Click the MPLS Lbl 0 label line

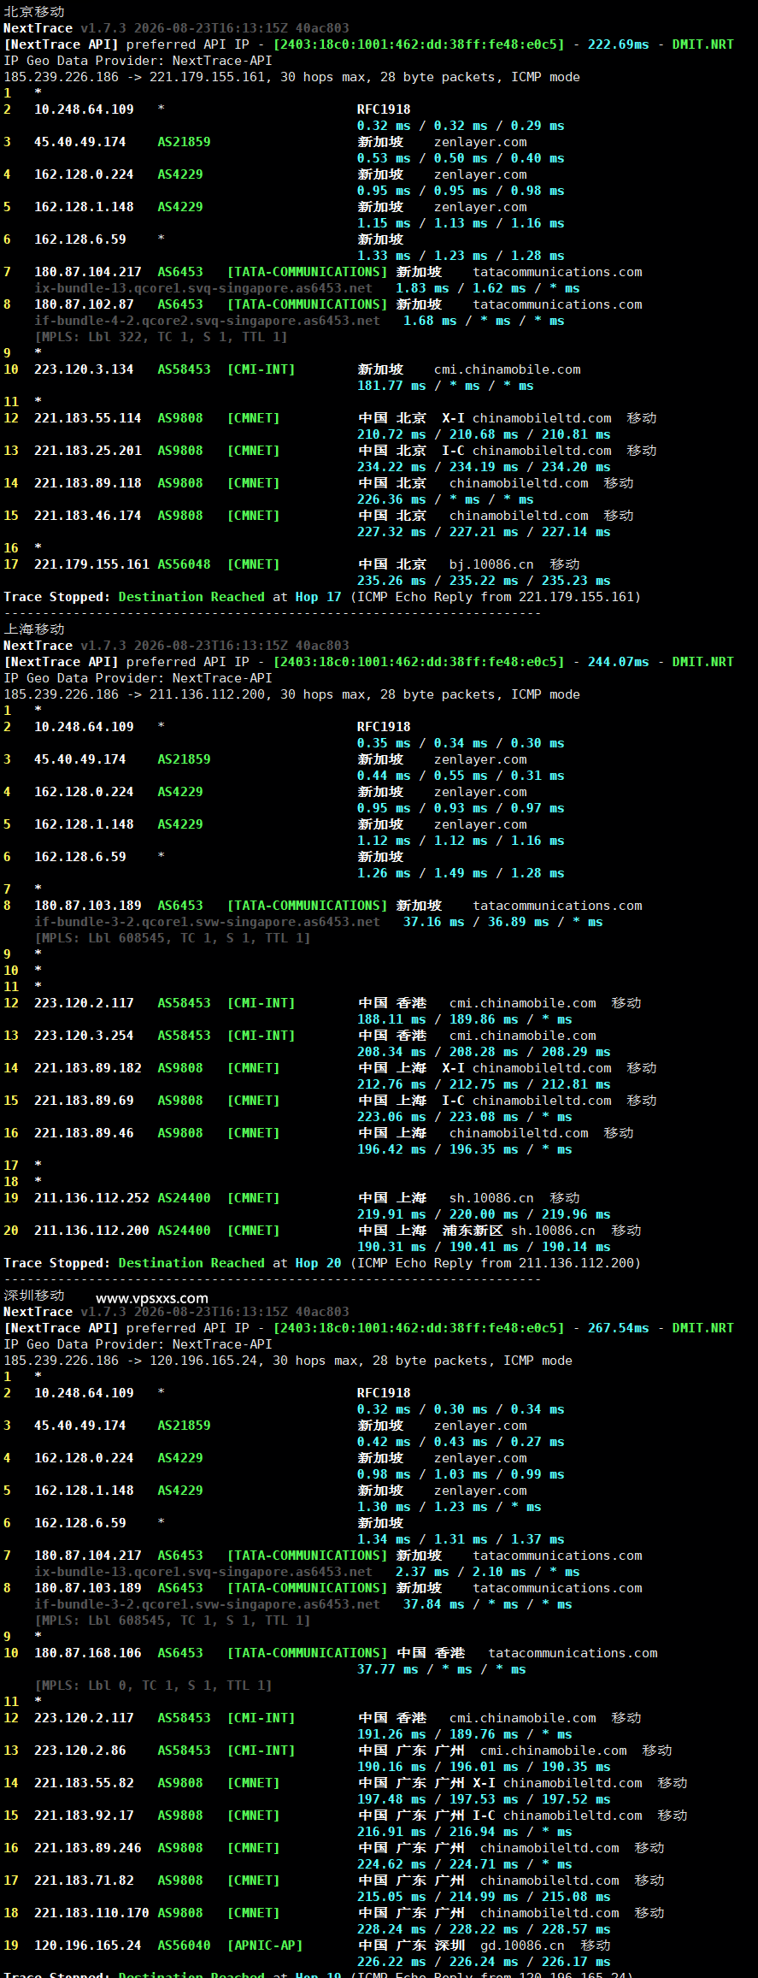[x=153, y=1686]
